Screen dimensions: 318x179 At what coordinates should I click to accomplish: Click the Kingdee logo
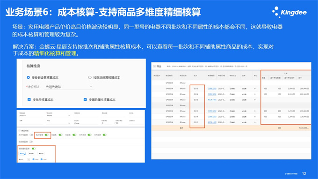[289, 12]
